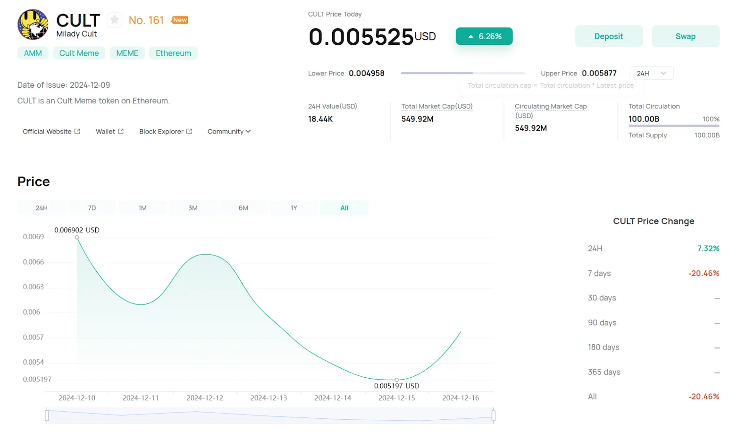Click the 0.005197 USD low point on chart
The width and height of the screenshot is (755, 440).
pyautogui.click(x=397, y=380)
